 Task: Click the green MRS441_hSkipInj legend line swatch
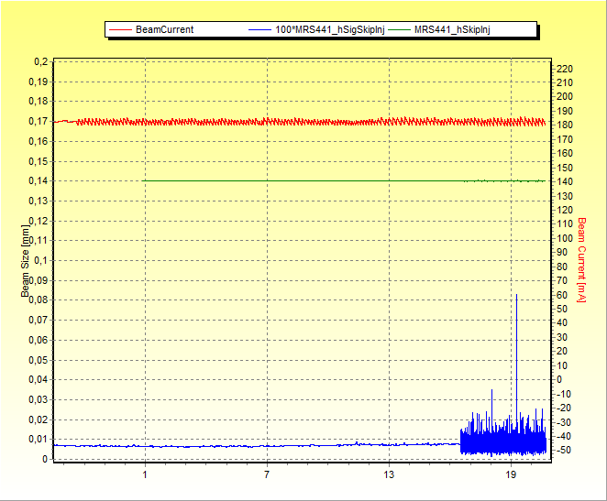click(x=400, y=29)
